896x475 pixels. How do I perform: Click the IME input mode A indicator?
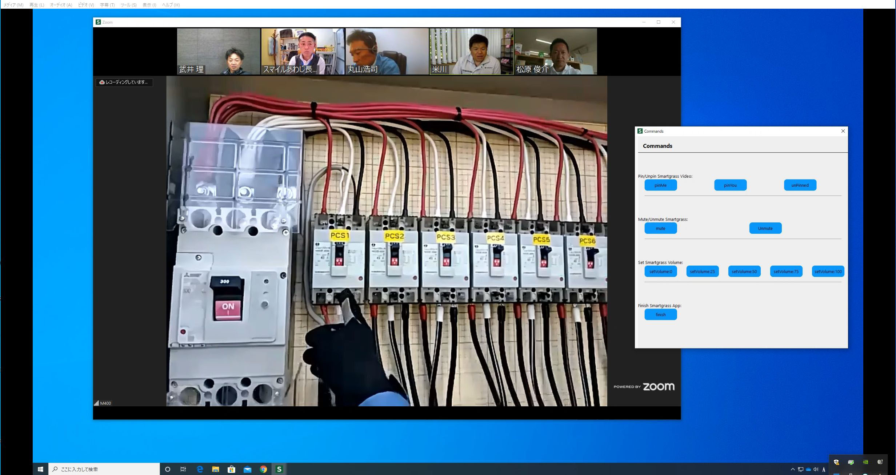pos(824,469)
